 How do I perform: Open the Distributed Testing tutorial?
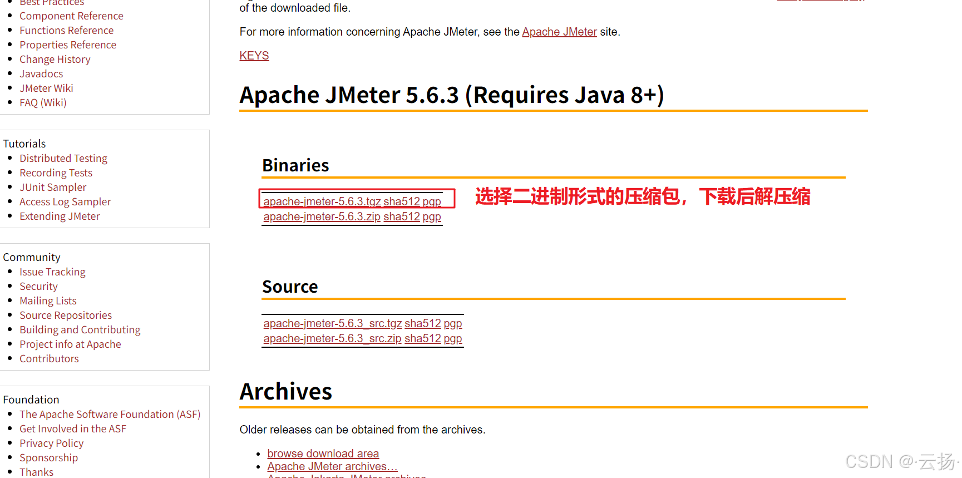click(x=63, y=159)
